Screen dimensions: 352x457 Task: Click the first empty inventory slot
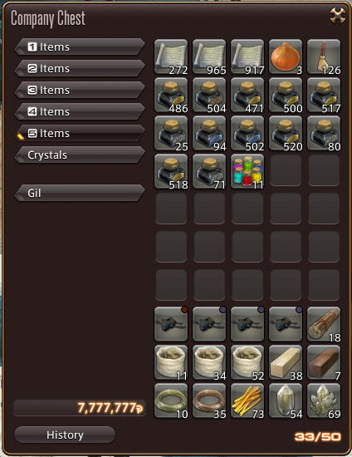286,171
